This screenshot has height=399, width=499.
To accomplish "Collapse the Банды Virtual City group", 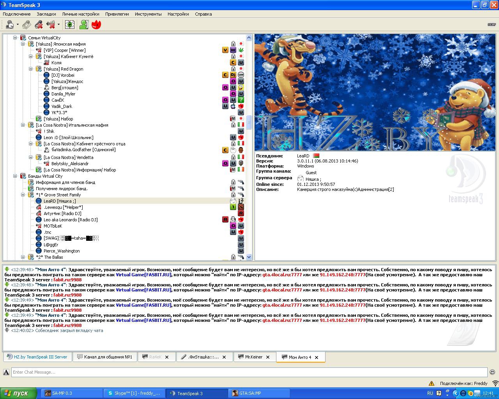I will click(x=15, y=176).
